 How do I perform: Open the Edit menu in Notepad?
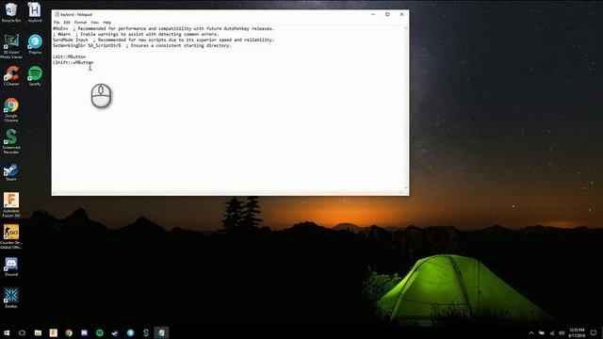coord(67,23)
